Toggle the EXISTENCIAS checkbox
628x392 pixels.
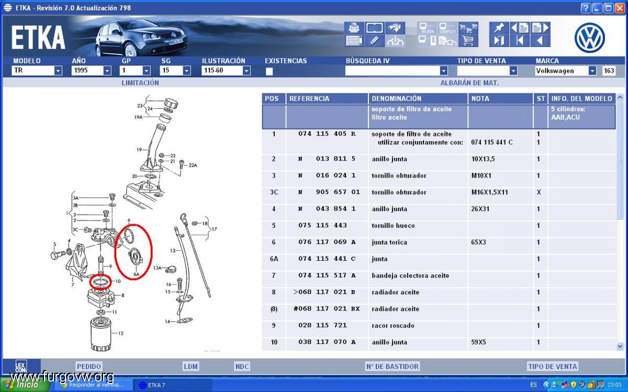(269, 72)
